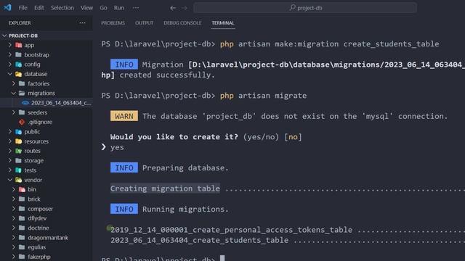The height and width of the screenshot is (261, 465).
Task: Expand the factories folder chevron
Action: [13, 83]
